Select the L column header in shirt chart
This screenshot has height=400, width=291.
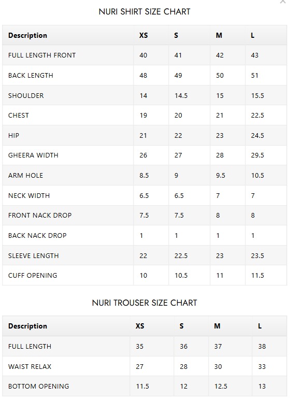coord(253,35)
